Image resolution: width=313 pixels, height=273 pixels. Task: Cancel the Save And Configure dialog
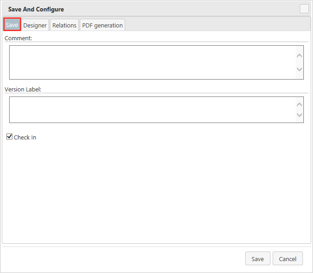(287, 259)
